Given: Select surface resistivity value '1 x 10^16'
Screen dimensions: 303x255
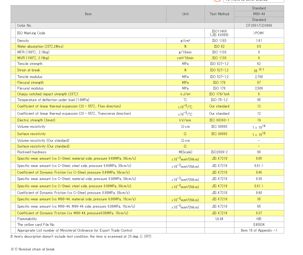Looking at the screenshot, I should click(259, 134).
